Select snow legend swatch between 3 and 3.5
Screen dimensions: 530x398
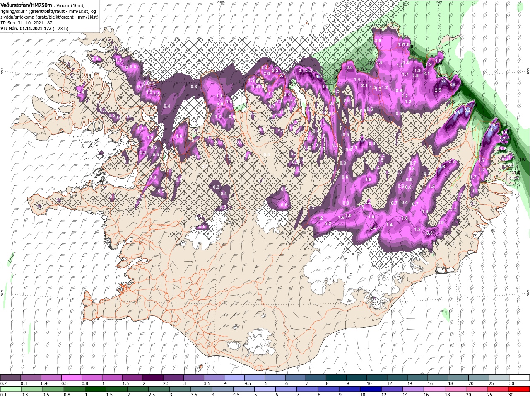193,378
